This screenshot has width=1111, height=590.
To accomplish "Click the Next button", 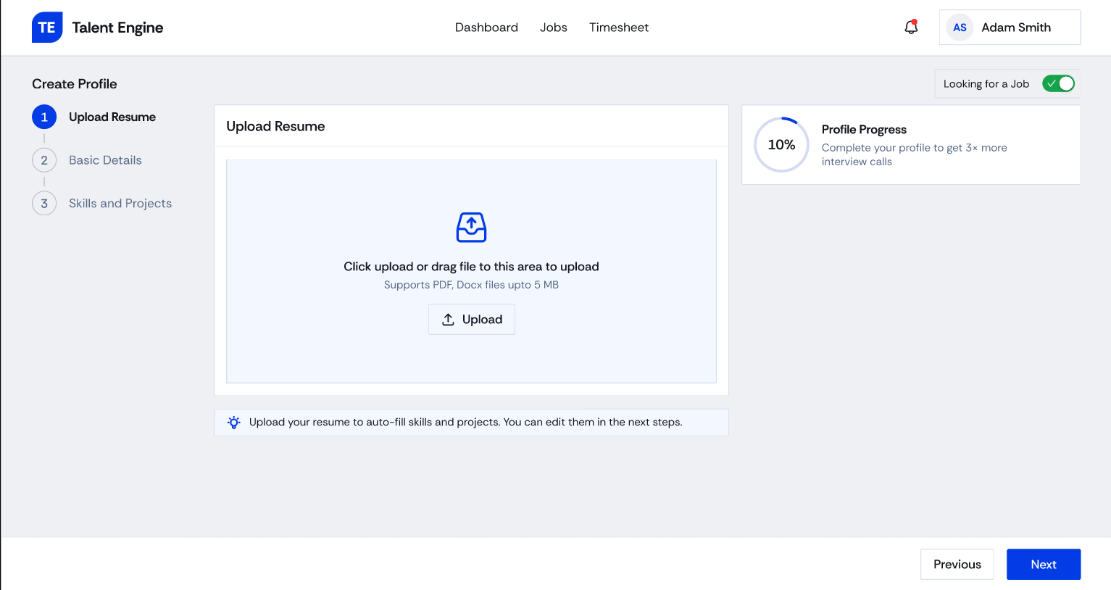I will click(1044, 565).
